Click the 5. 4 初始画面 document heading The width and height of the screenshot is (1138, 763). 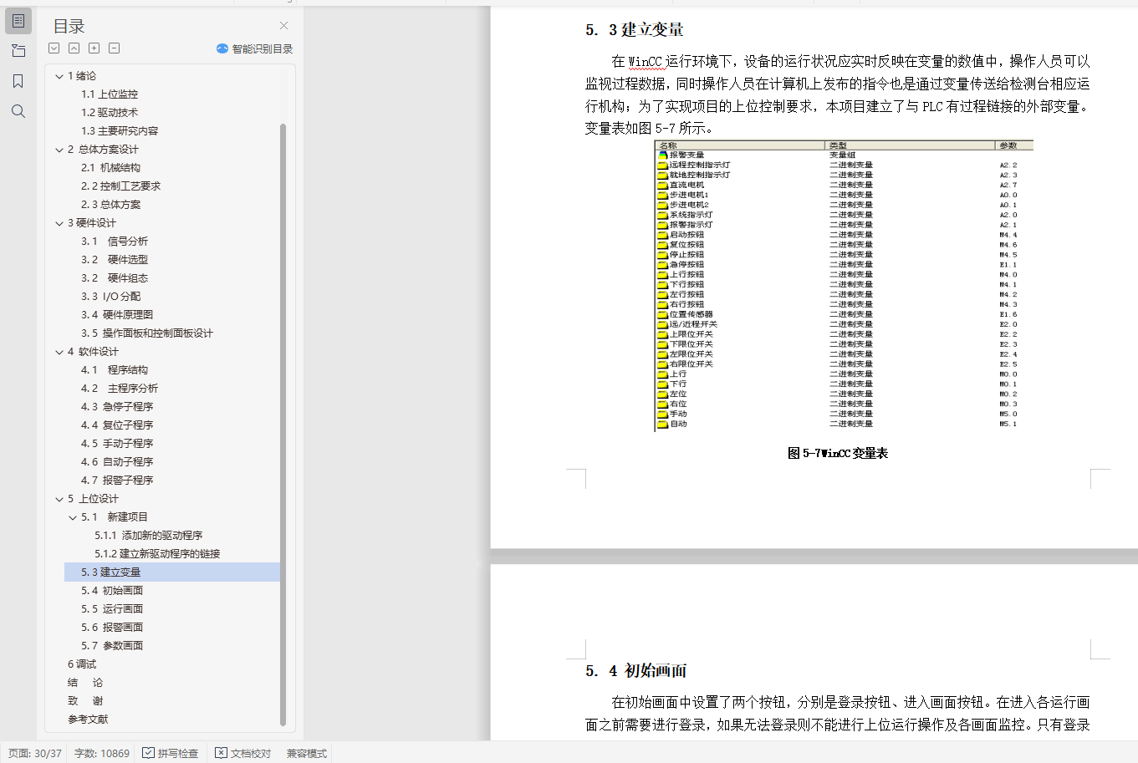pos(636,671)
